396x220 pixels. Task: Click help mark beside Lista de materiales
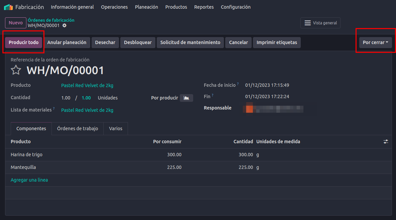[x=54, y=108]
